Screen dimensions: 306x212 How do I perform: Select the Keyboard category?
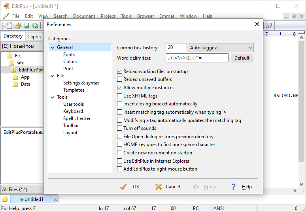pos(73,111)
